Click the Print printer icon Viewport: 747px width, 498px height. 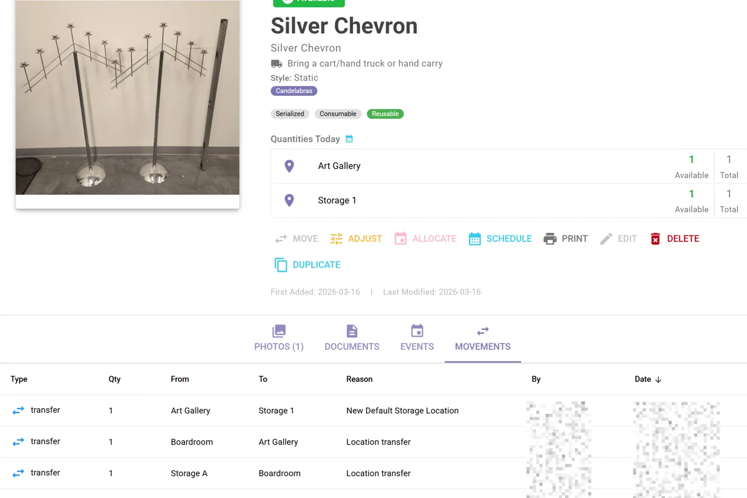pyautogui.click(x=550, y=239)
